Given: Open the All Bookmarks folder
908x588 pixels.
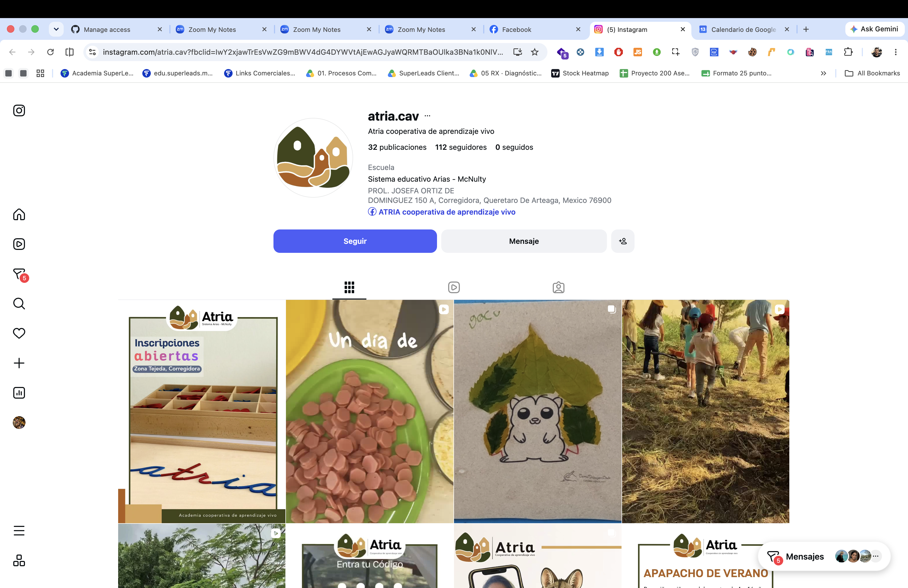Looking at the screenshot, I should (872, 73).
